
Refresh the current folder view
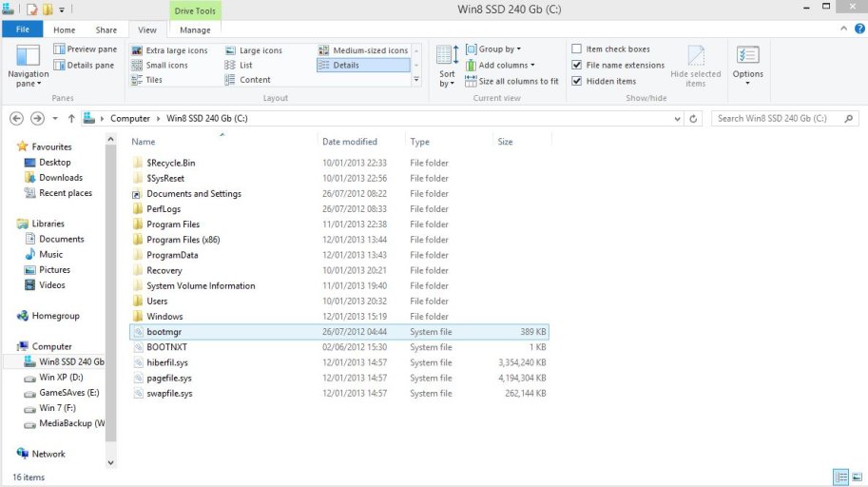[x=693, y=119]
